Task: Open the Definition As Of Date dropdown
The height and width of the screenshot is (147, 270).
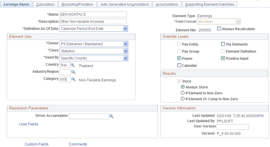Action: click(x=125, y=29)
